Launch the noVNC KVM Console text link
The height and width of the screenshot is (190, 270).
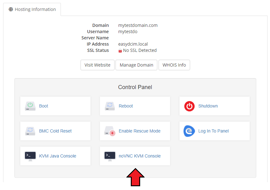[x=140, y=156]
